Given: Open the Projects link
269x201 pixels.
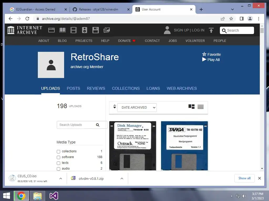Looking at the screenshot, I should (x=84, y=41).
